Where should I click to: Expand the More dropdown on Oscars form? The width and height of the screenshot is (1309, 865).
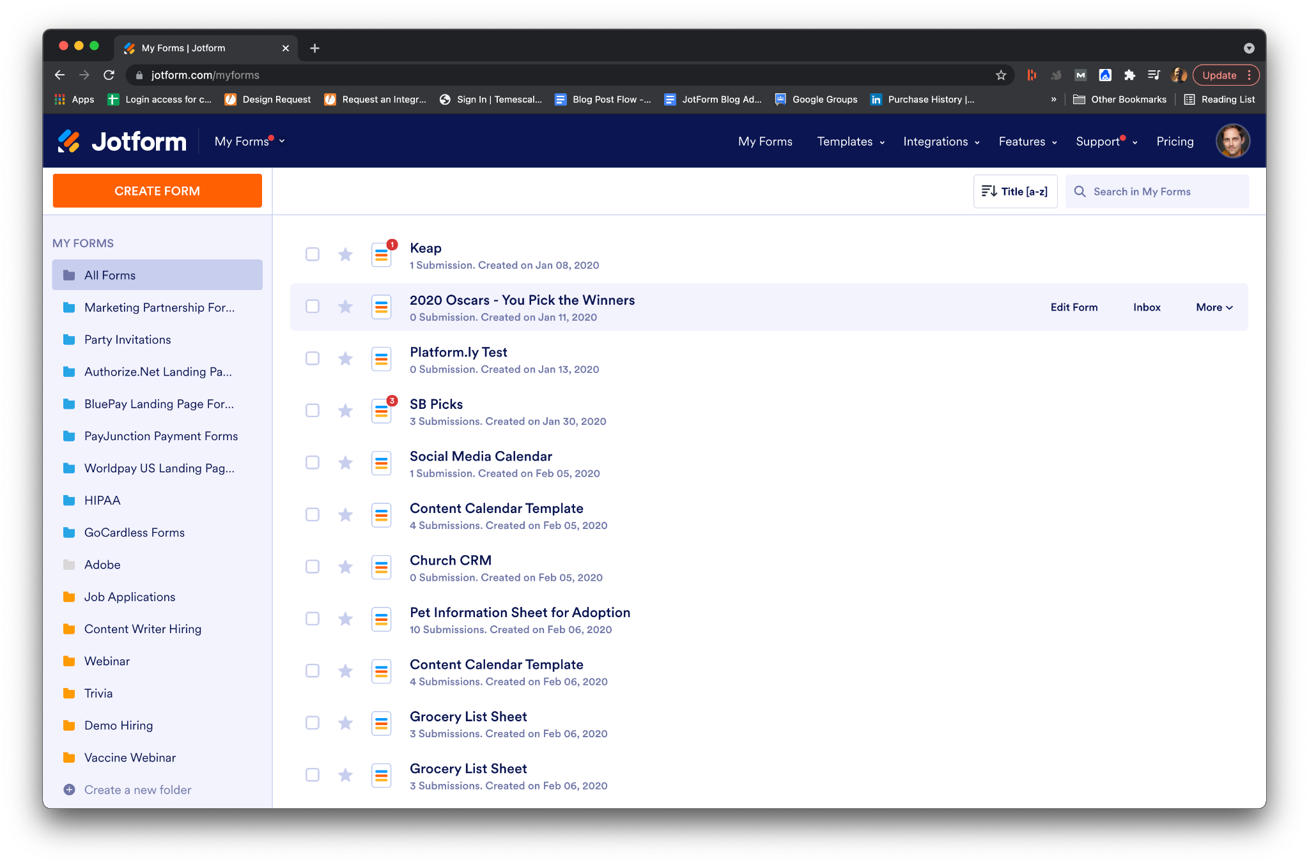pos(1214,307)
